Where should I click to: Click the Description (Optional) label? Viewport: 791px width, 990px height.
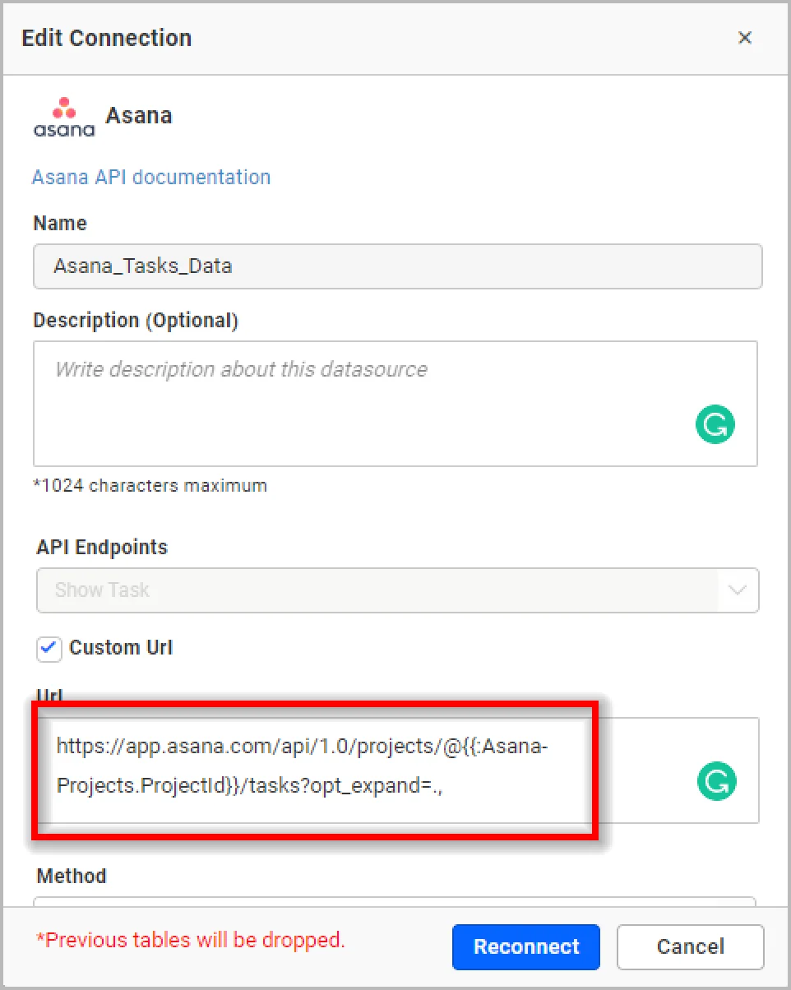(136, 321)
